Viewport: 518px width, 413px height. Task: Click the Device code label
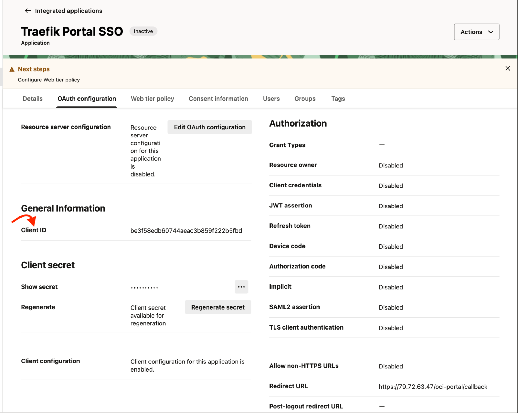(x=287, y=246)
